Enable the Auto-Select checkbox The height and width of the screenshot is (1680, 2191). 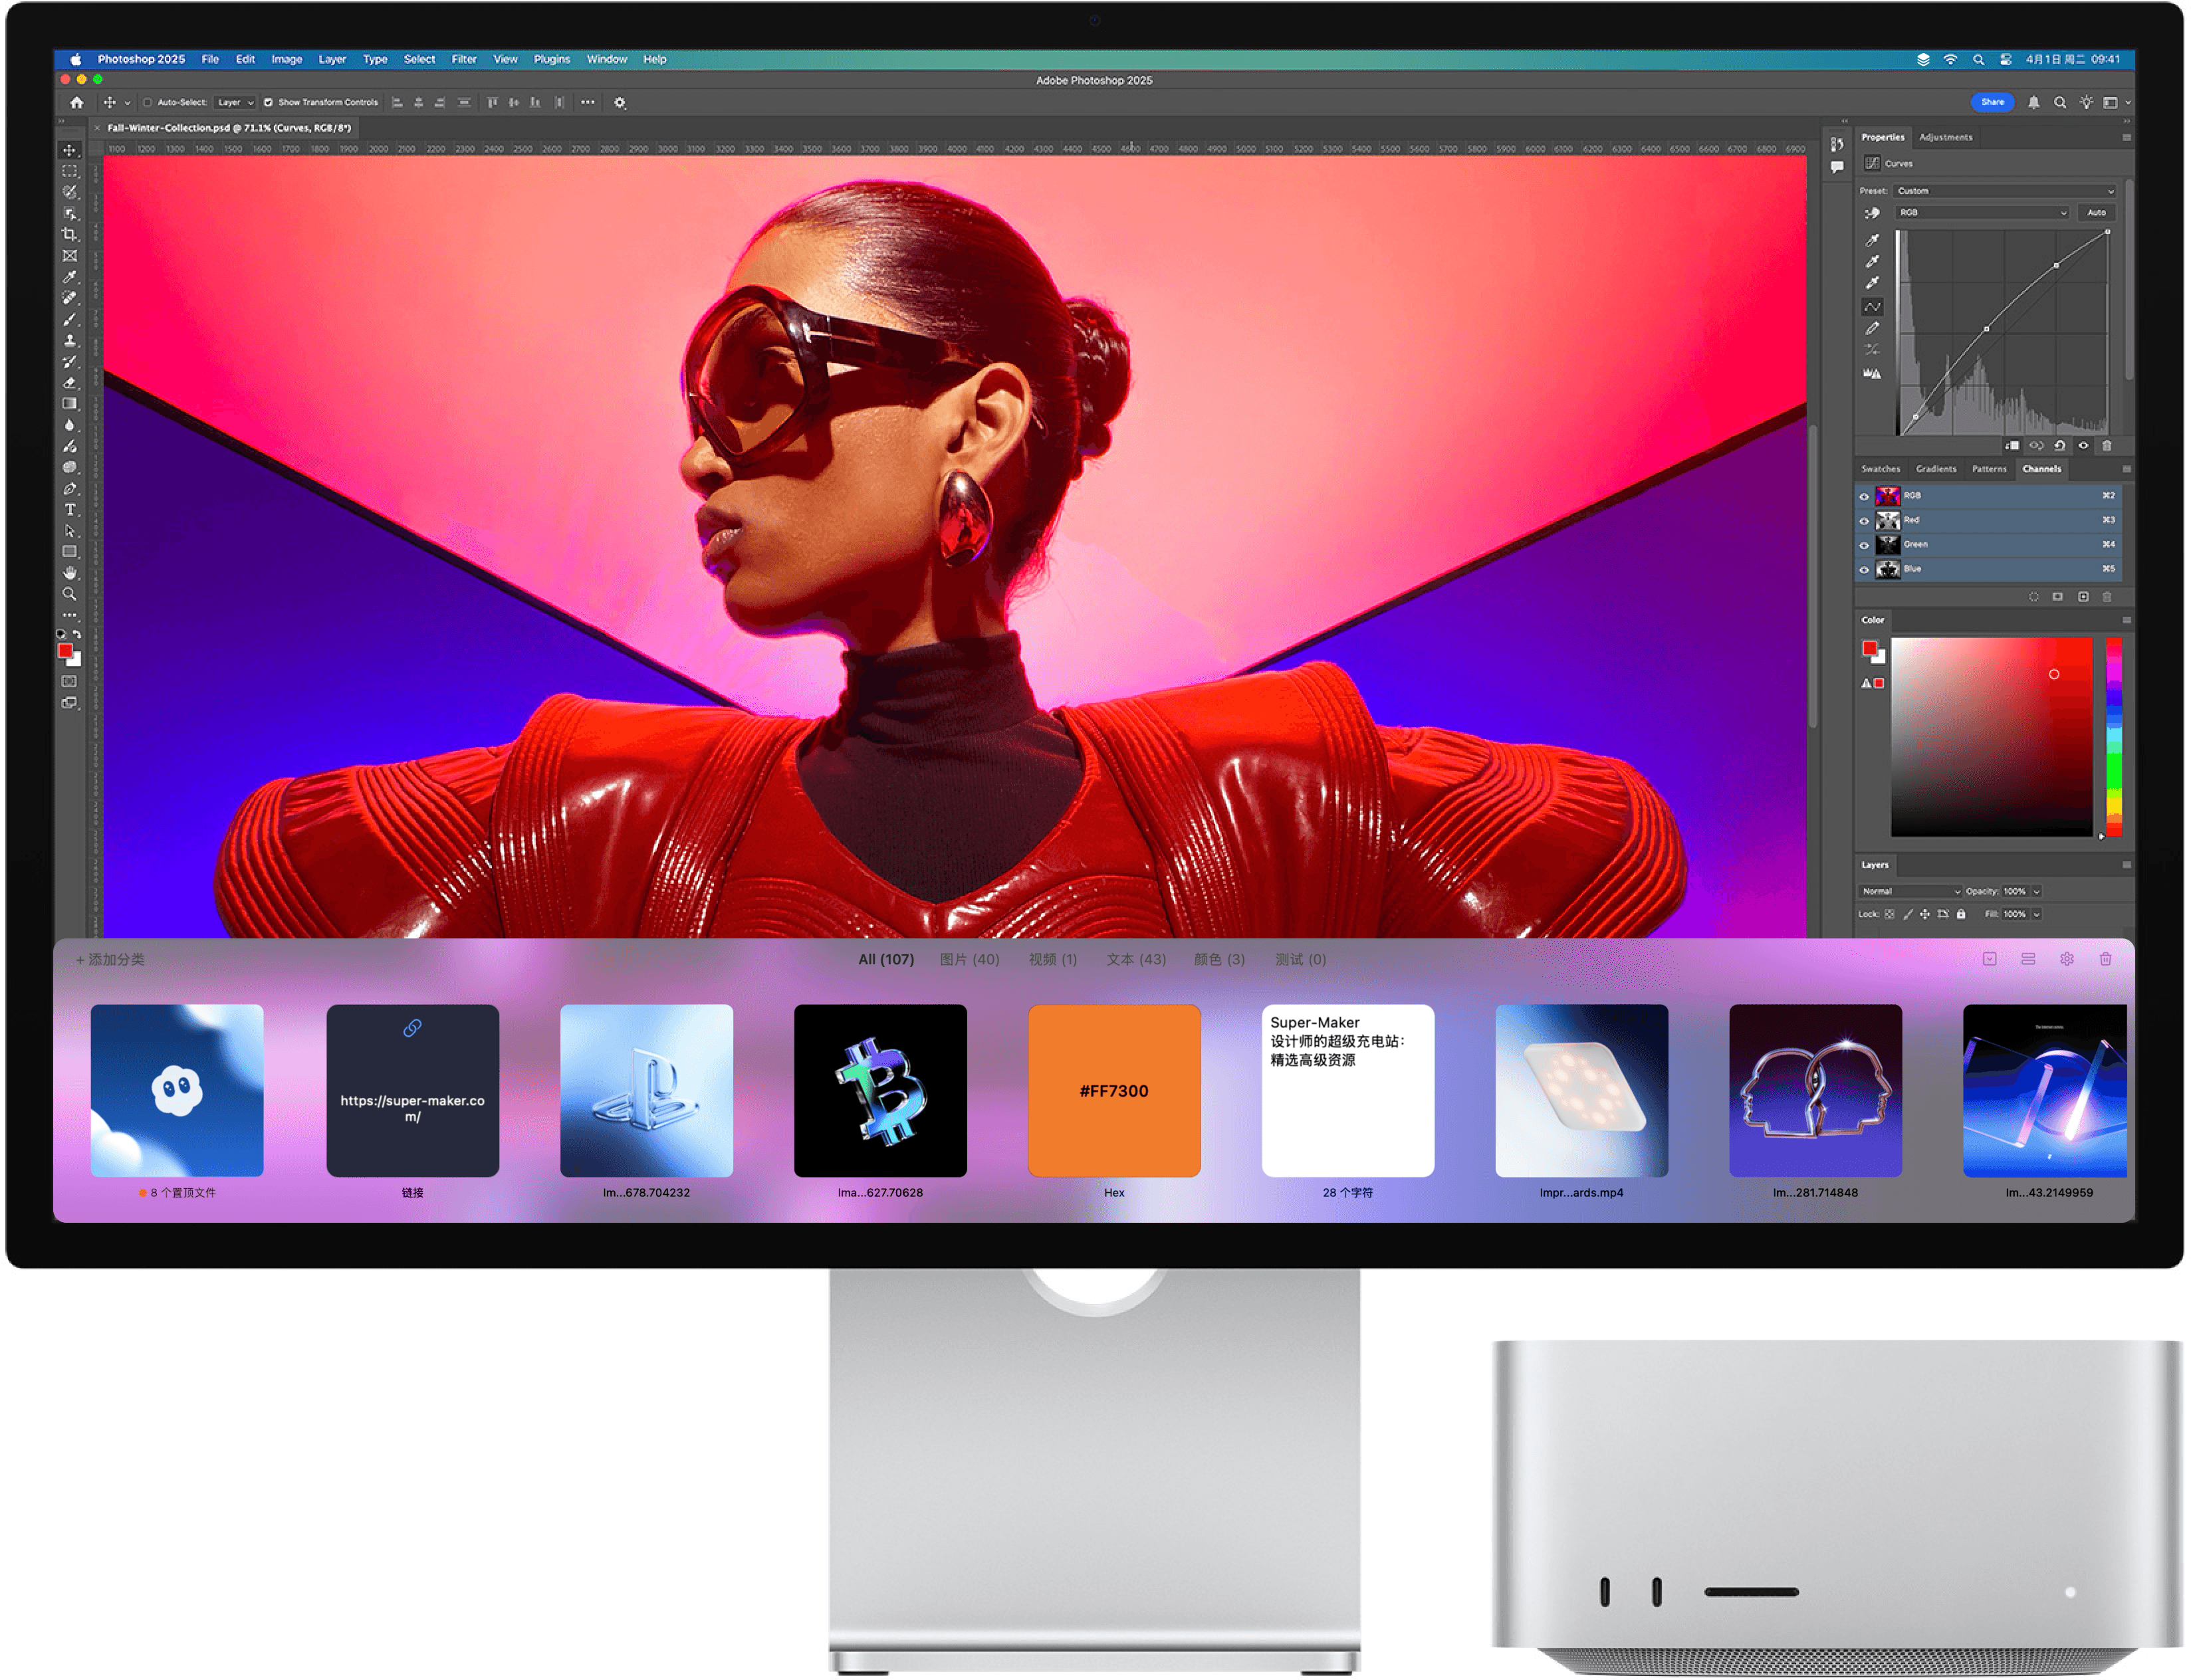(148, 102)
